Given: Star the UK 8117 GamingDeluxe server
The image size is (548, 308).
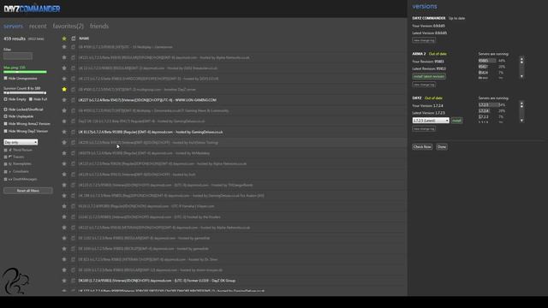Looking at the screenshot, I should [x=64, y=132].
